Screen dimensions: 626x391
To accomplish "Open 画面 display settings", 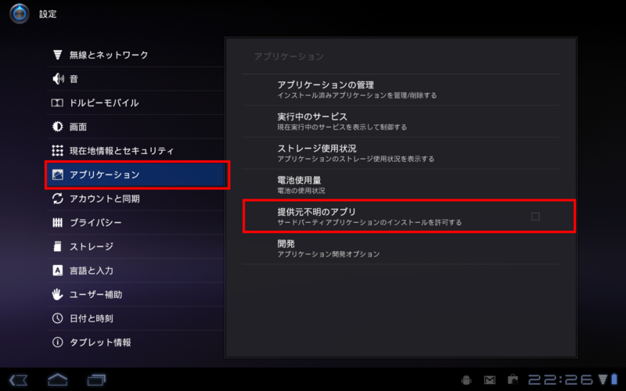I will point(135,127).
